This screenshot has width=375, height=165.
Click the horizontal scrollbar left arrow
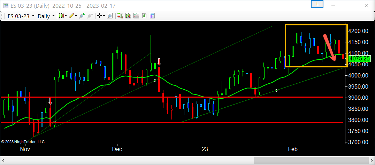pos(3,160)
